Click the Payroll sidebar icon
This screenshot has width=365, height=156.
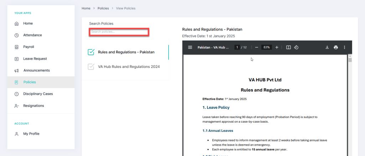pyautogui.click(x=16, y=47)
